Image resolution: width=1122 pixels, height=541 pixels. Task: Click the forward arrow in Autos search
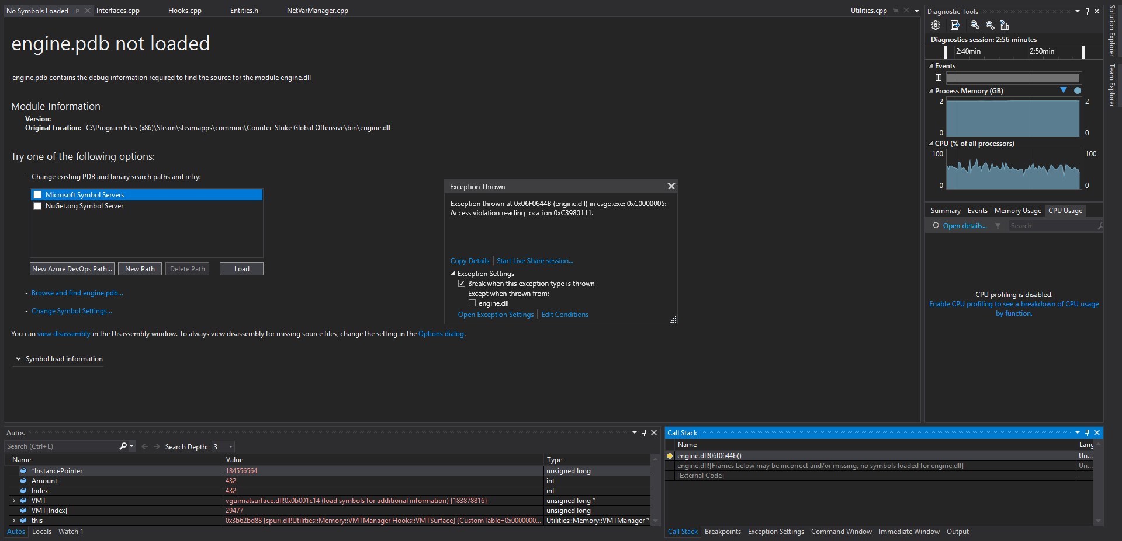pos(157,446)
